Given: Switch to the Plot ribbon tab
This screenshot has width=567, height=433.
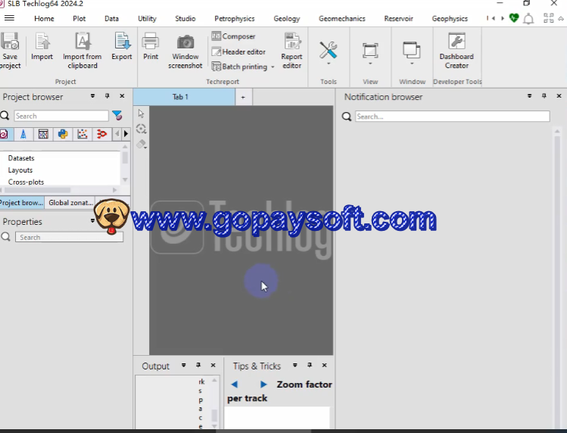Looking at the screenshot, I should (x=79, y=18).
